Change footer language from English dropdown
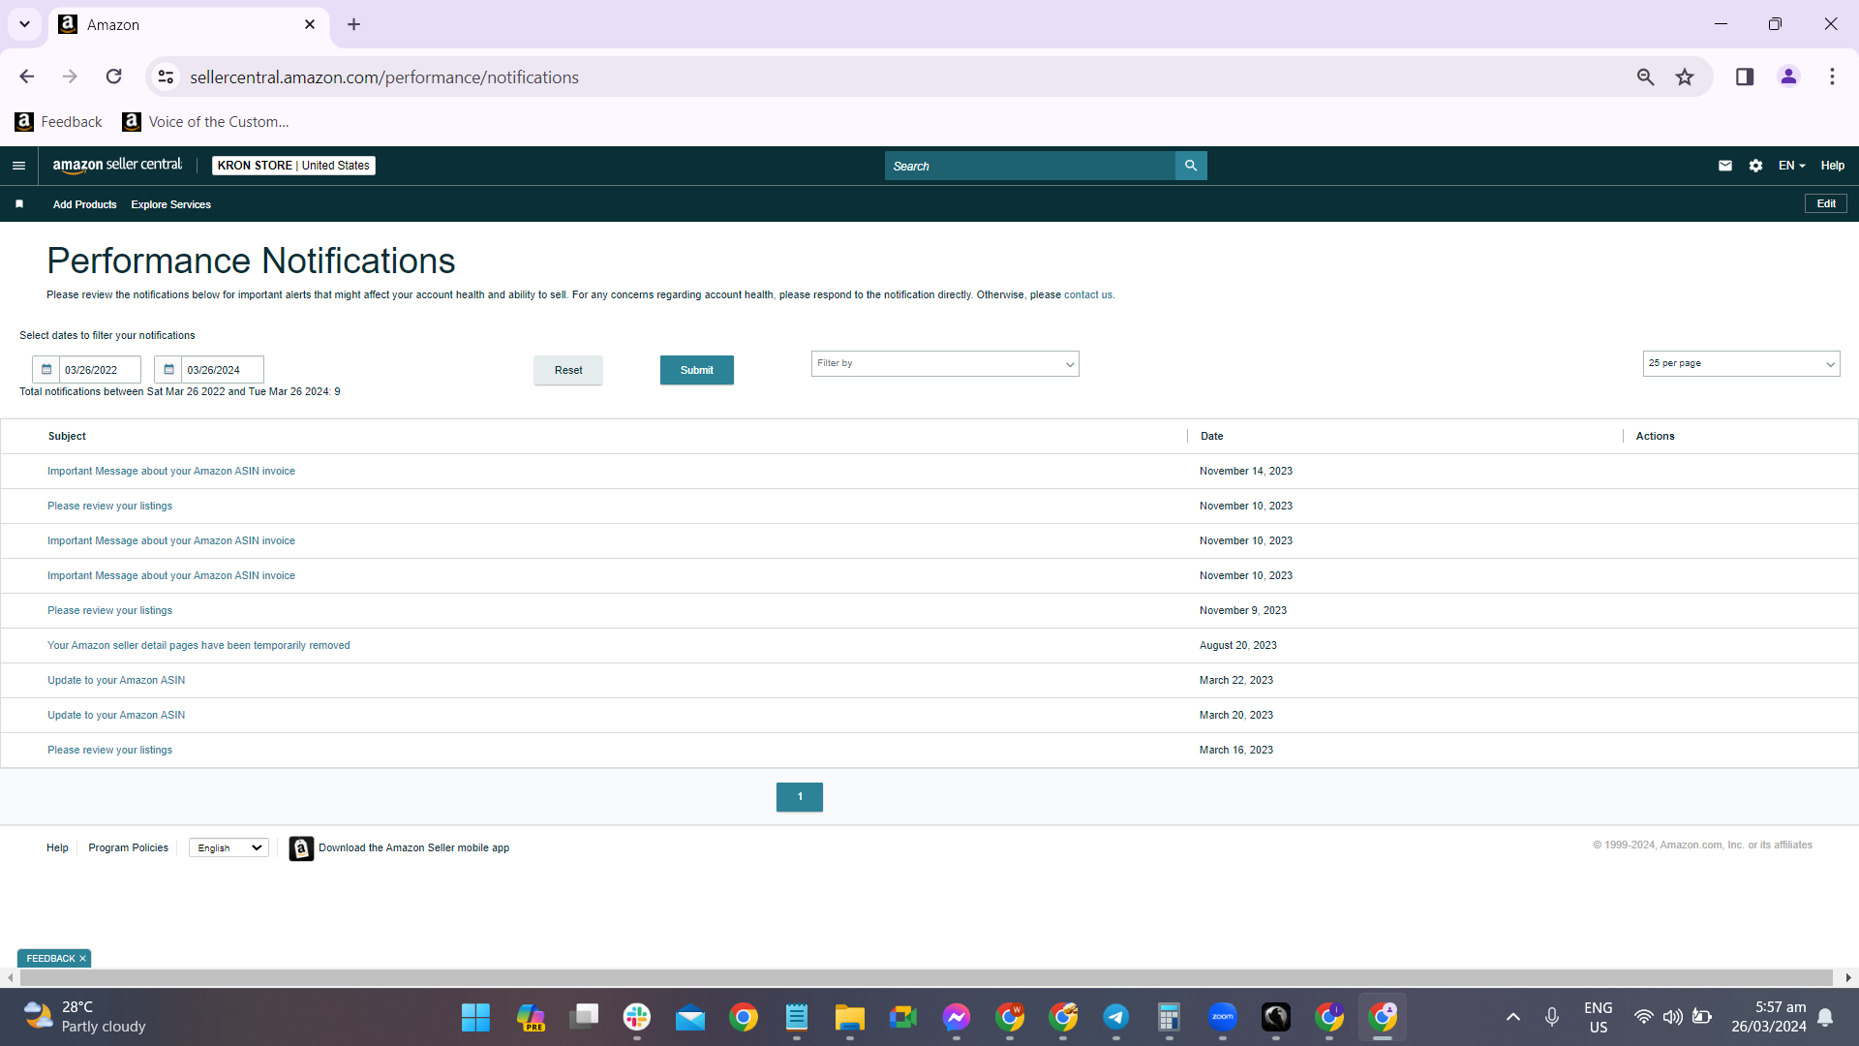 pyautogui.click(x=229, y=848)
